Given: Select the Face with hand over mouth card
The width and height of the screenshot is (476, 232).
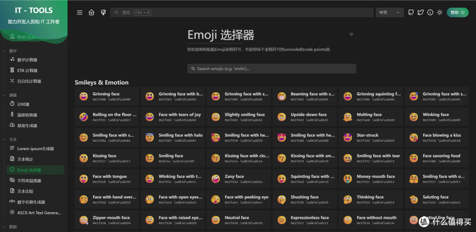Looking at the screenshot, I should [x=107, y=199].
